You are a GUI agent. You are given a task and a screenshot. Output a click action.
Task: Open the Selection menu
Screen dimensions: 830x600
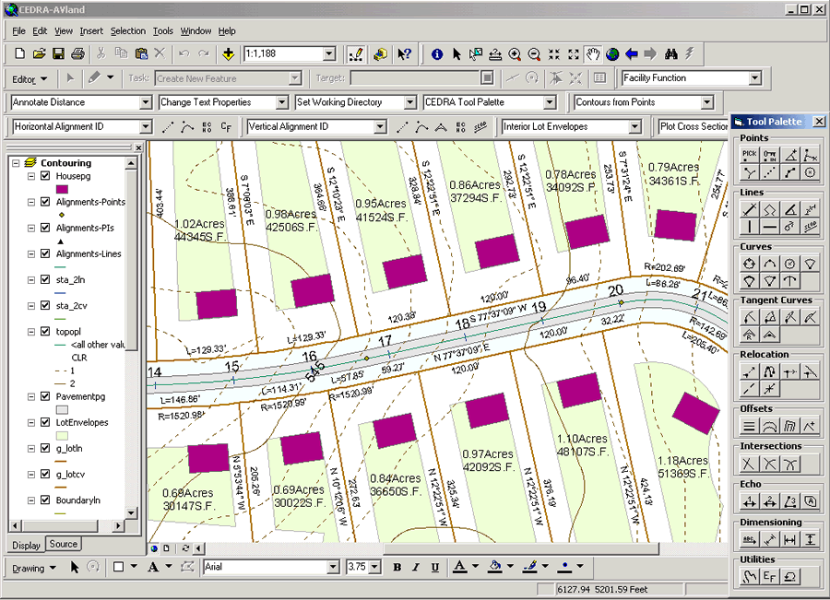127,31
